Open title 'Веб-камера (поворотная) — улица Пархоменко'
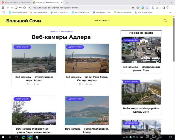Screen dimensions: 175x140 [34, 130]
